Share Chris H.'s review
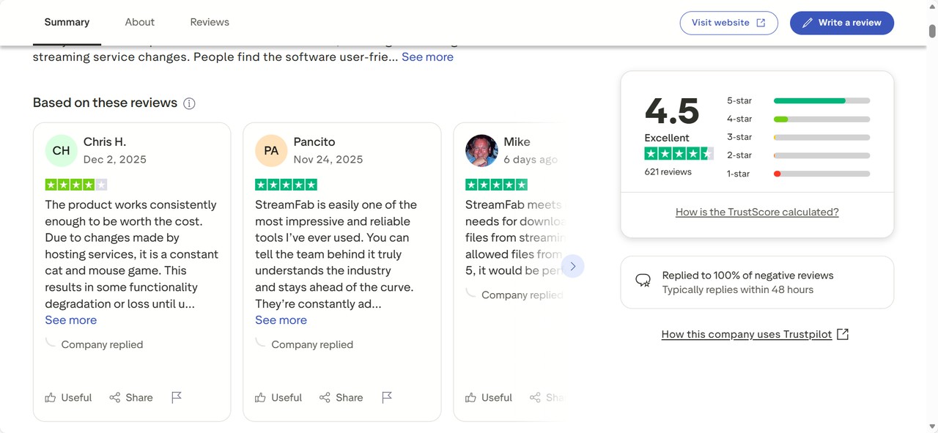 click(131, 397)
